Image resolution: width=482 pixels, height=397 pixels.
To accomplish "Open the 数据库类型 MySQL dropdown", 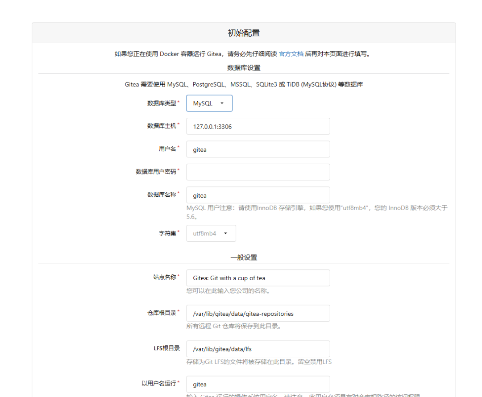I will [x=209, y=103].
